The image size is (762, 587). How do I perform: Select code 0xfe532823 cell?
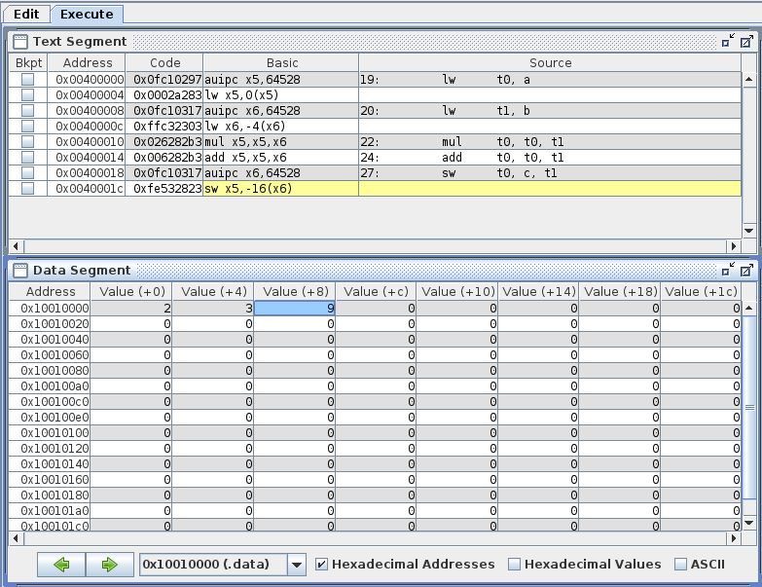(x=164, y=189)
